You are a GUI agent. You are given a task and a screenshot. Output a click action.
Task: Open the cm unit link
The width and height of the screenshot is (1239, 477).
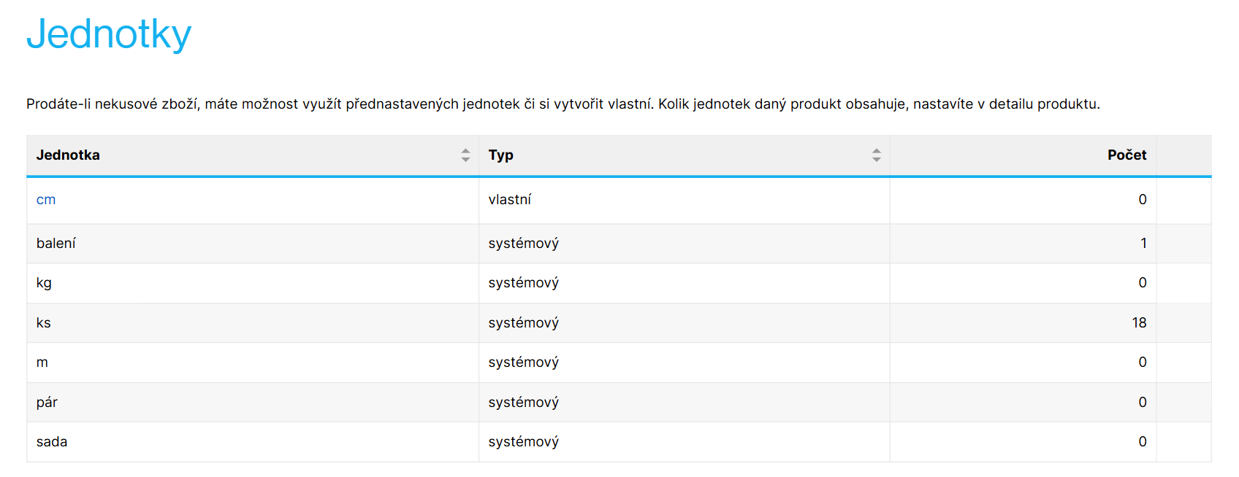tap(46, 200)
